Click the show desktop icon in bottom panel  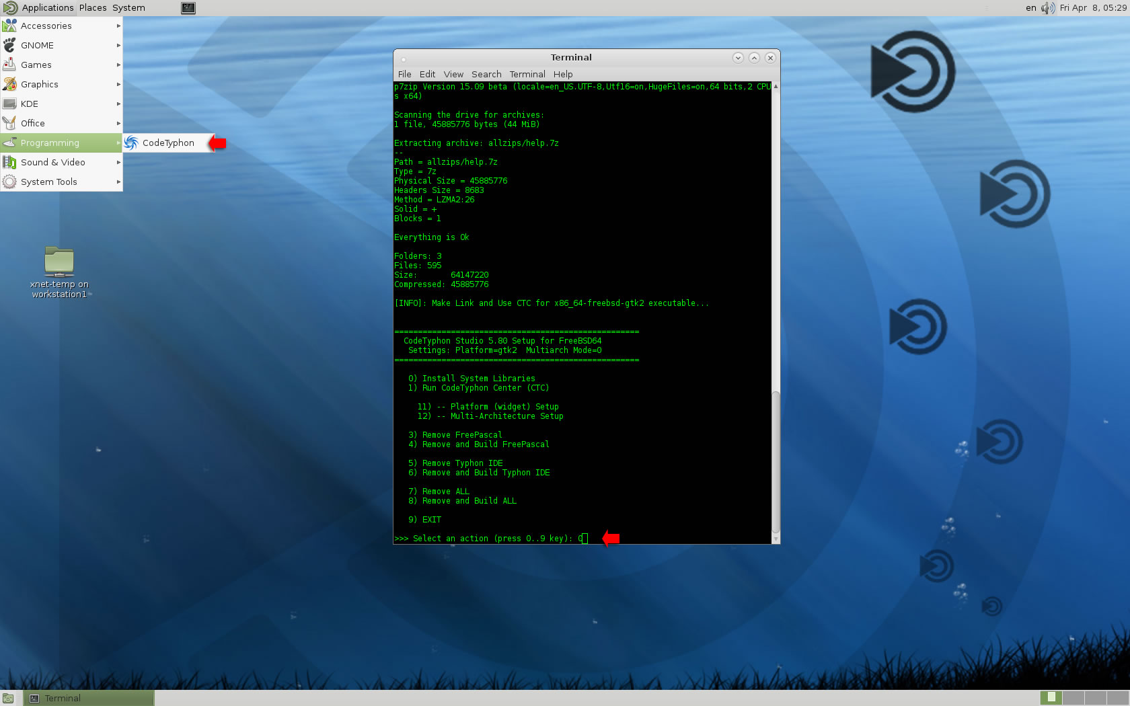coord(8,698)
